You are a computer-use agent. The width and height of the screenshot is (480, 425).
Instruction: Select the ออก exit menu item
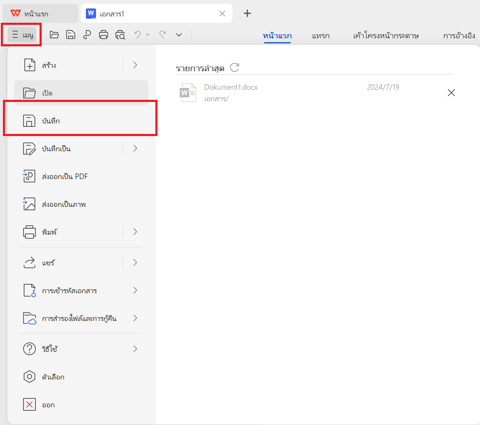[48, 404]
